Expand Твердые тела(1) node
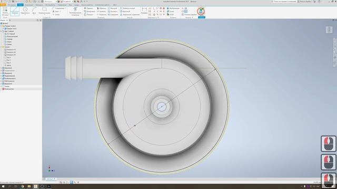This screenshot has width=337, height=189. click(x=1, y=26)
